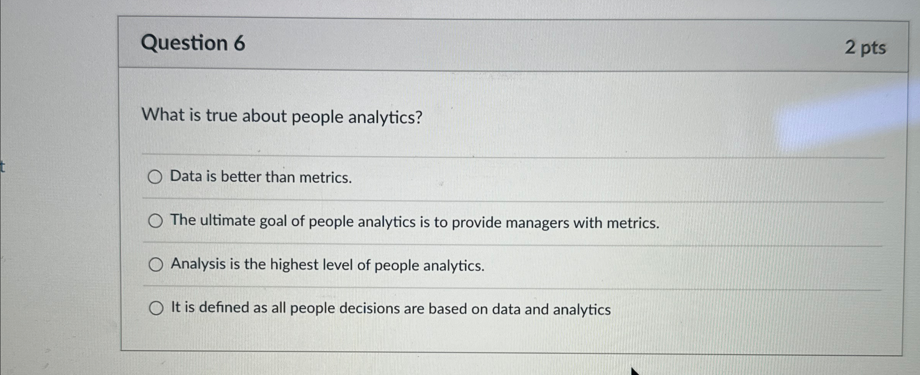The width and height of the screenshot is (920, 375).
Task: Mark 'Analysis is the highest level' radio button
Action: click(x=156, y=264)
